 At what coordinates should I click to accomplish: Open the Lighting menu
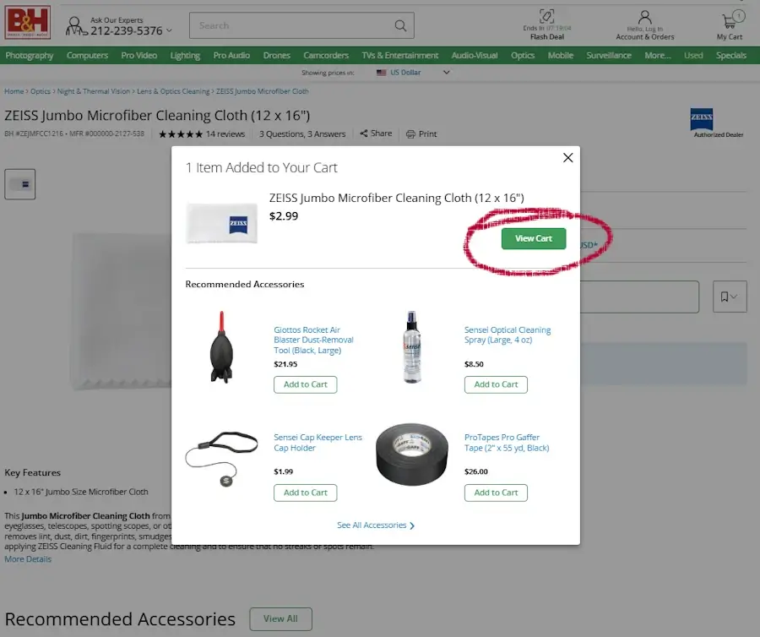[185, 55]
